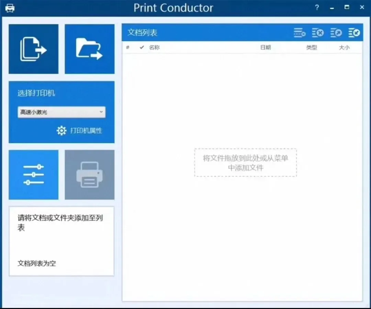Open the help question mark in title bar
This screenshot has width=371, height=309.
pos(317,8)
